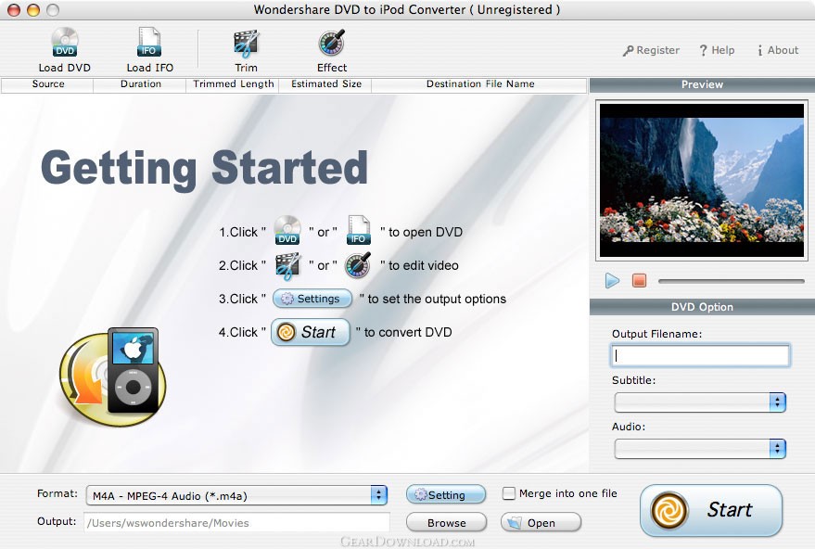Click the preview video thumbnail
Viewport: 815px width, 549px height.
[702, 181]
